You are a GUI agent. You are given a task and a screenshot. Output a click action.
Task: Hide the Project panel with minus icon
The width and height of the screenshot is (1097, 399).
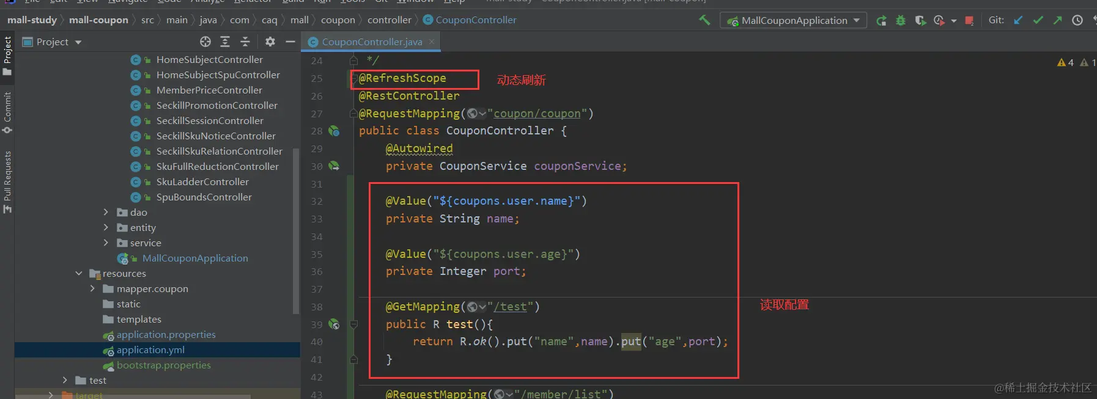click(290, 42)
